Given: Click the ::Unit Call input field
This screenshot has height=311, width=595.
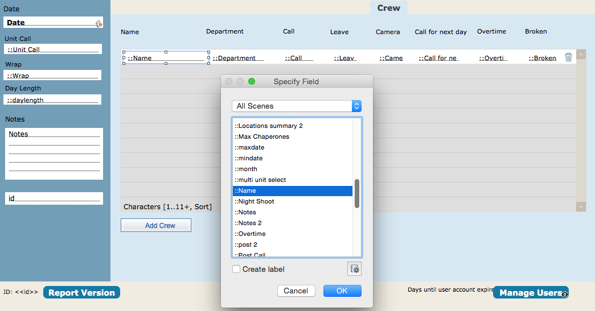Looking at the screenshot, I should 53,49.
